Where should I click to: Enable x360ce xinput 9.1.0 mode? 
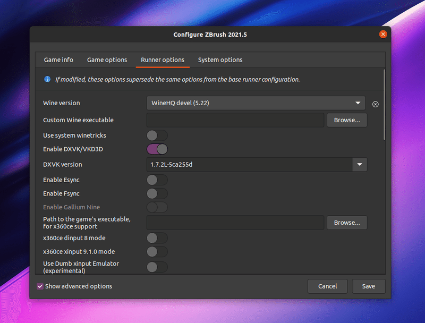click(x=157, y=251)
